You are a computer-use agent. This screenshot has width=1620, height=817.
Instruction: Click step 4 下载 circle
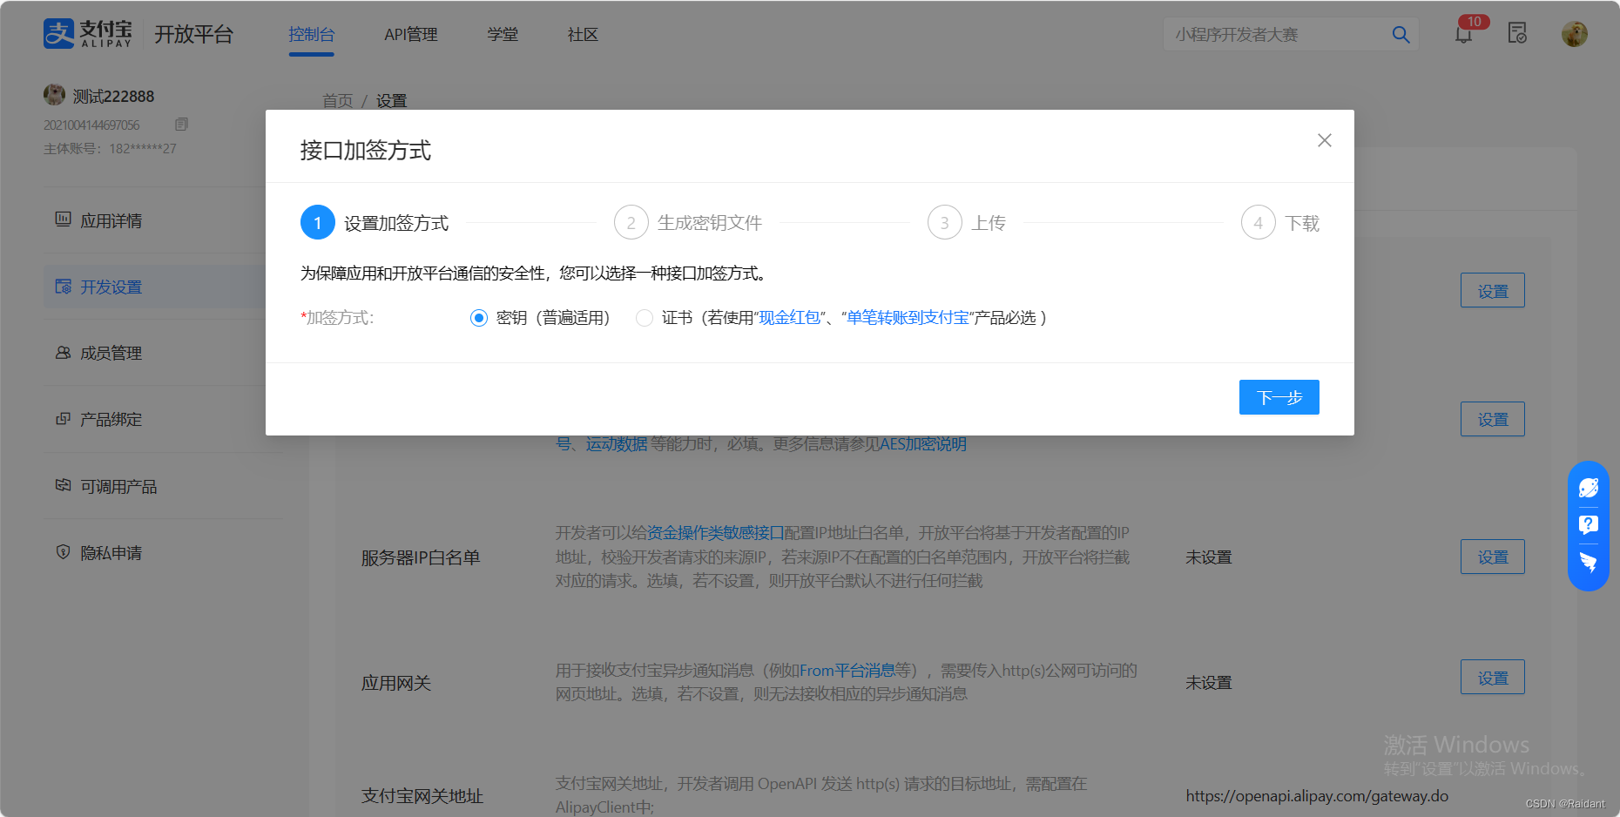coord(1259,223)
